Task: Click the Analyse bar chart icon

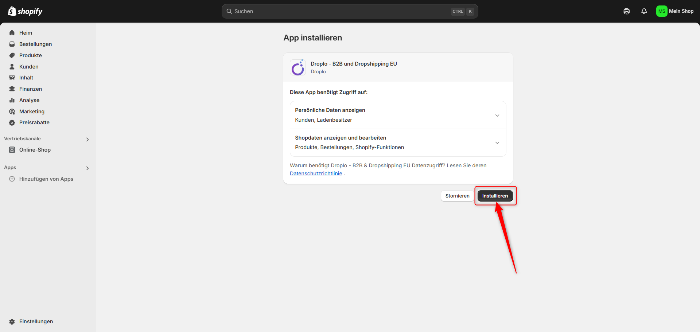Action: pos(12,100)
